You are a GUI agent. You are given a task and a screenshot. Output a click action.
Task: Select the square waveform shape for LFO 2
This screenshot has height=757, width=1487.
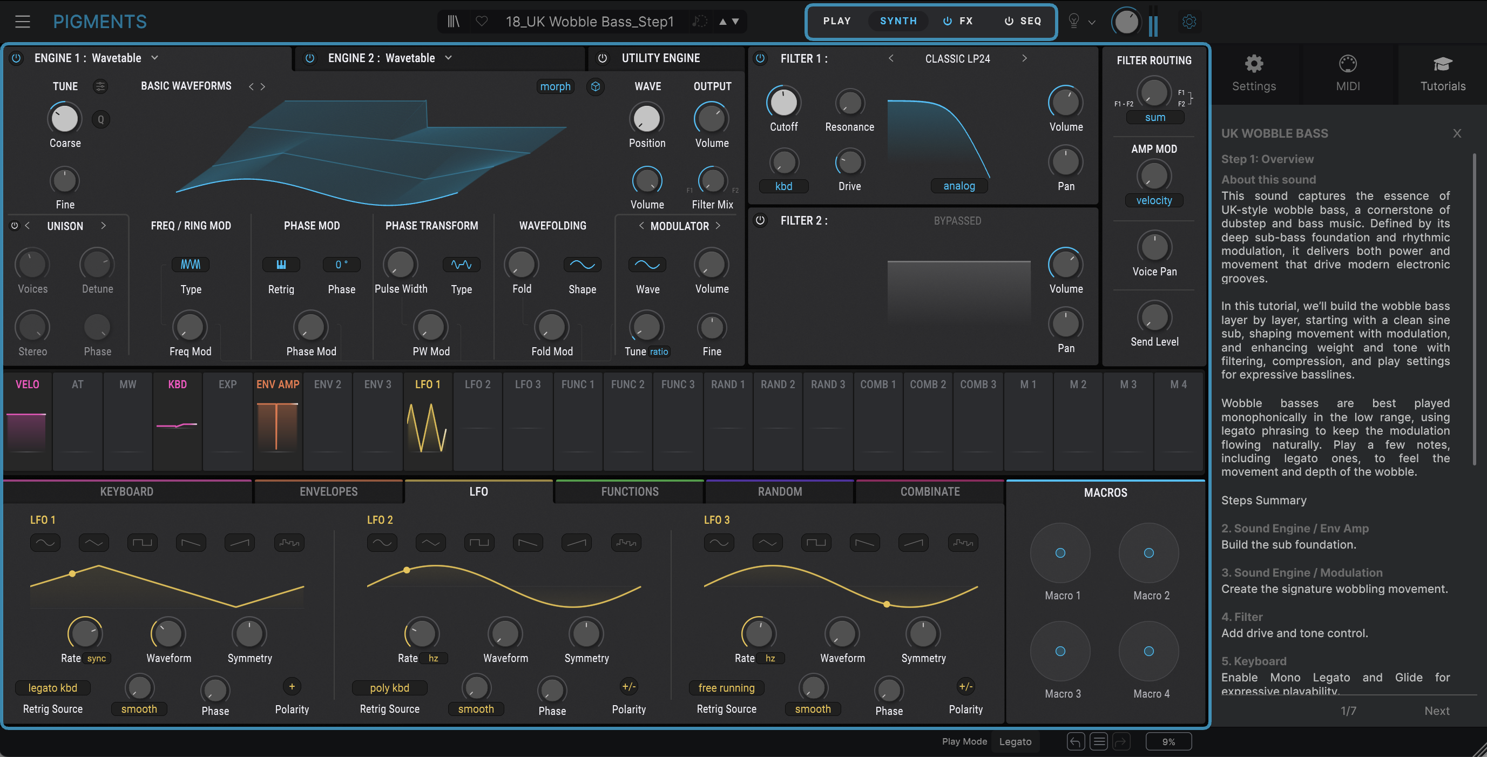tap(479, 542)
